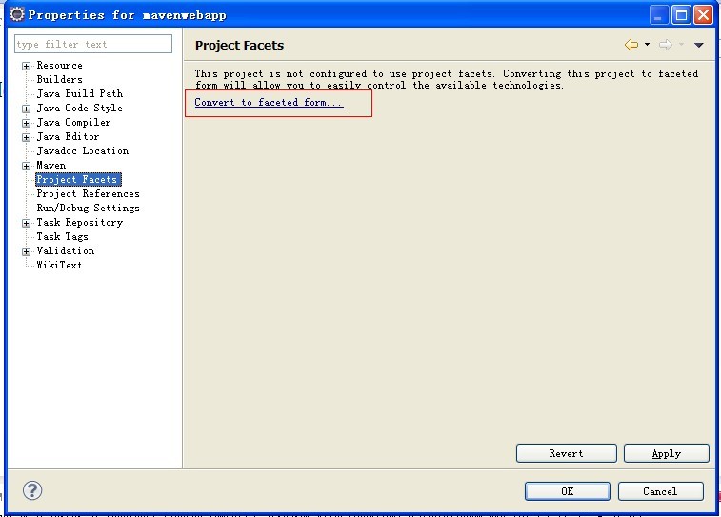
Task: Select Task Repository entry
Action: click(80, 222)
